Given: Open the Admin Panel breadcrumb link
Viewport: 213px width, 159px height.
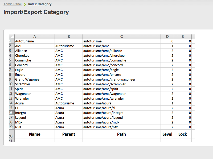Looking at the screenshot, I should (13, 4).
